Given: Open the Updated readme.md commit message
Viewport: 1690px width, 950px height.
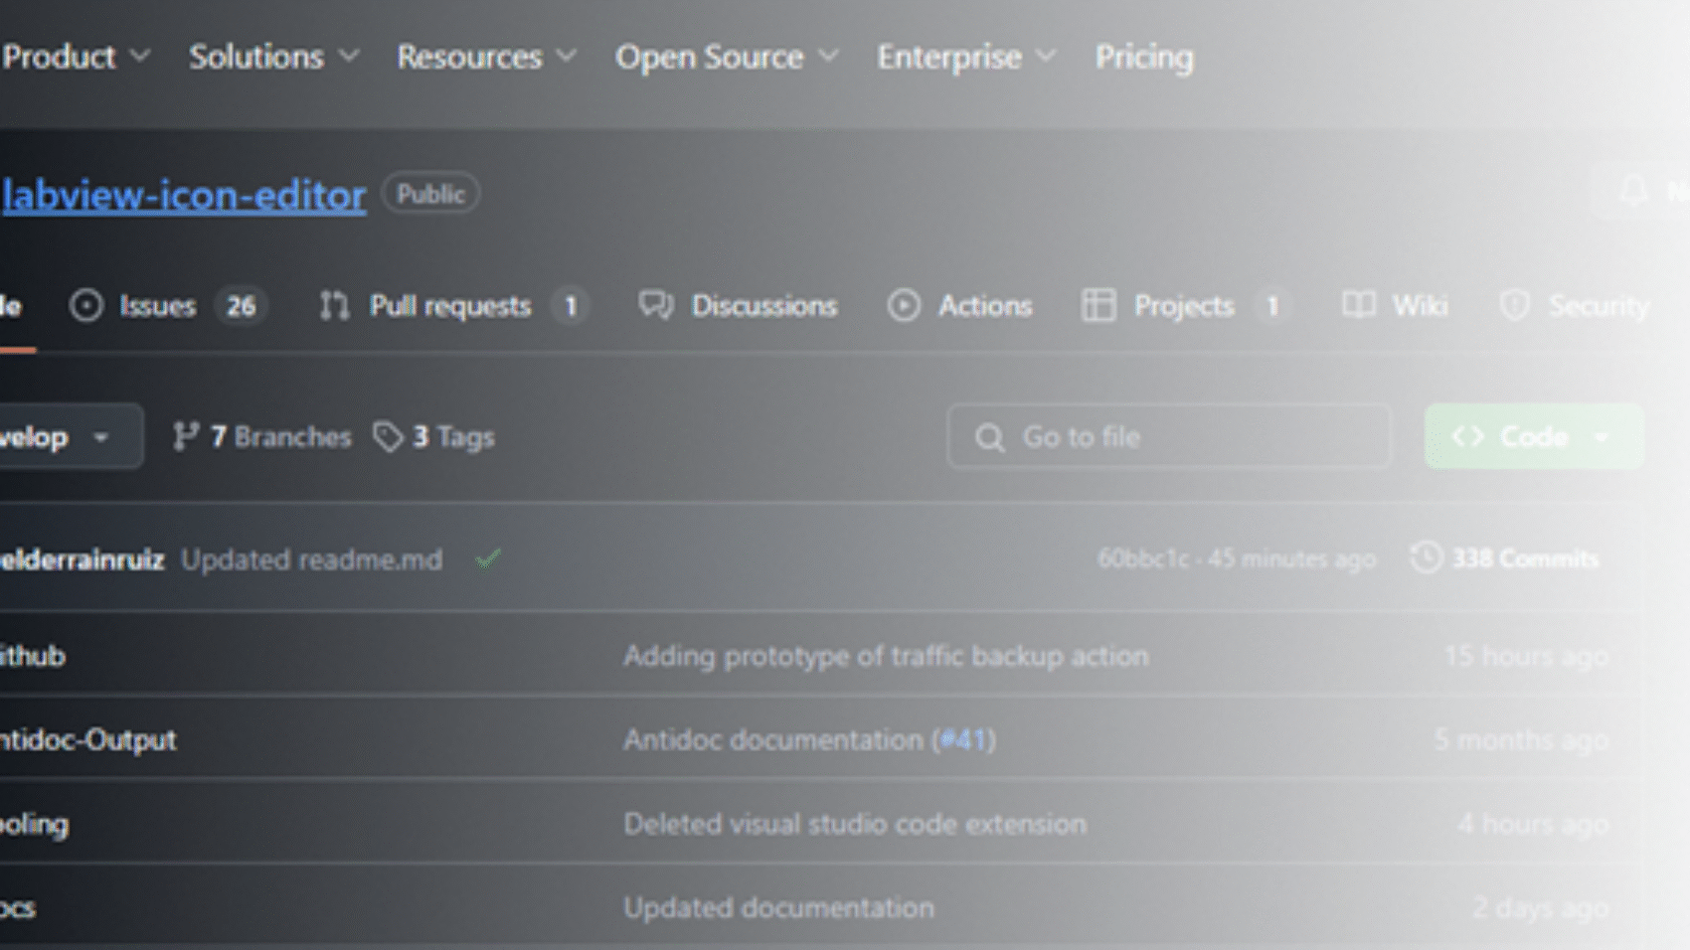Looking at the screenshot, I should [311, 559].
